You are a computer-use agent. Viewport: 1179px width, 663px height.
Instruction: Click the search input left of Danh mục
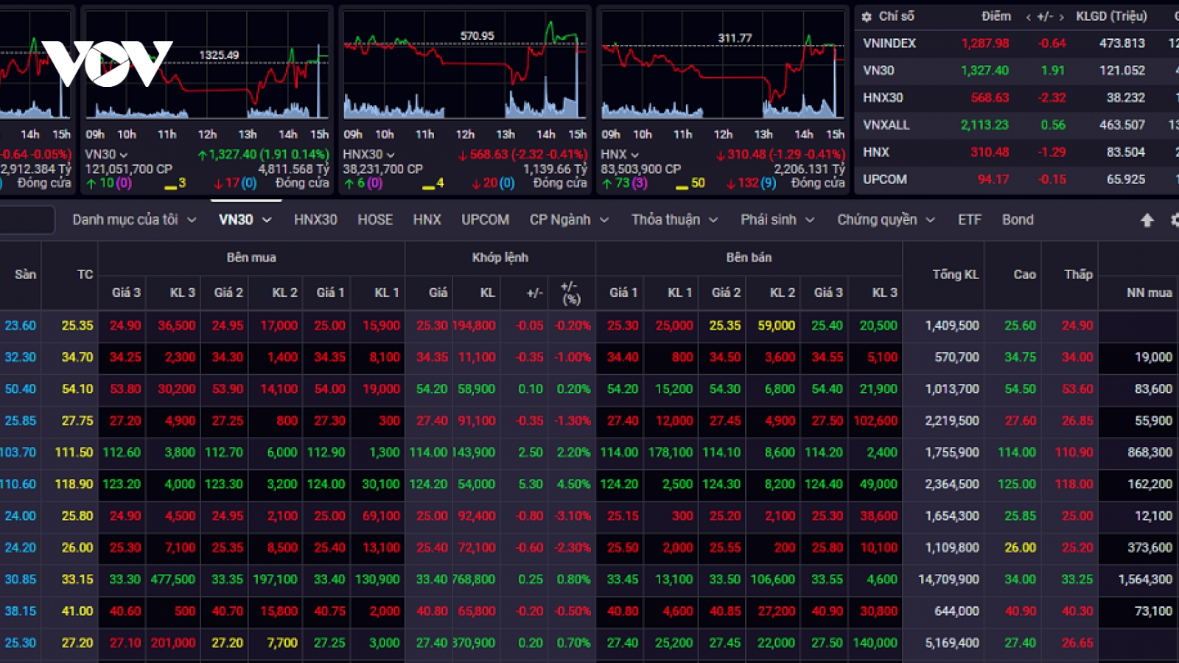click(27, 220)
